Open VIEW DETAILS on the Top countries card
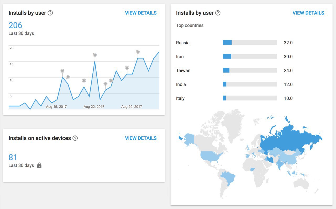Screen dimensions: 336x209 (308, 13)
